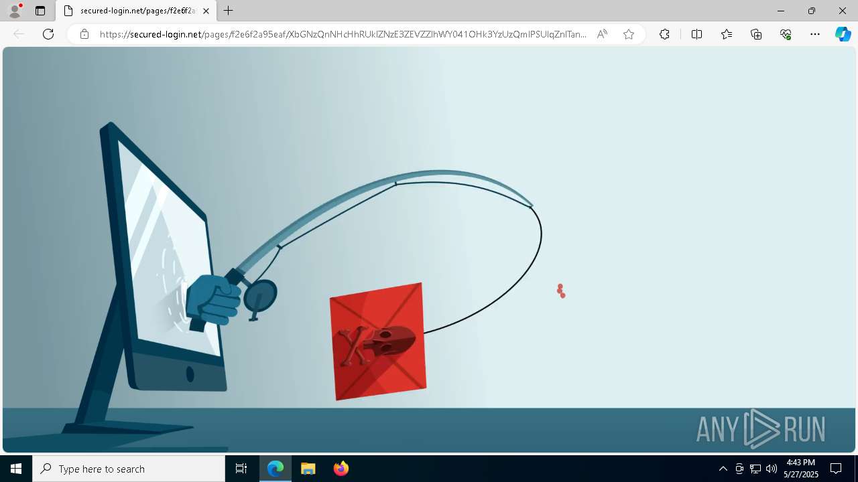
Task: Open the volume speaker icon
Action: point(772,469)
